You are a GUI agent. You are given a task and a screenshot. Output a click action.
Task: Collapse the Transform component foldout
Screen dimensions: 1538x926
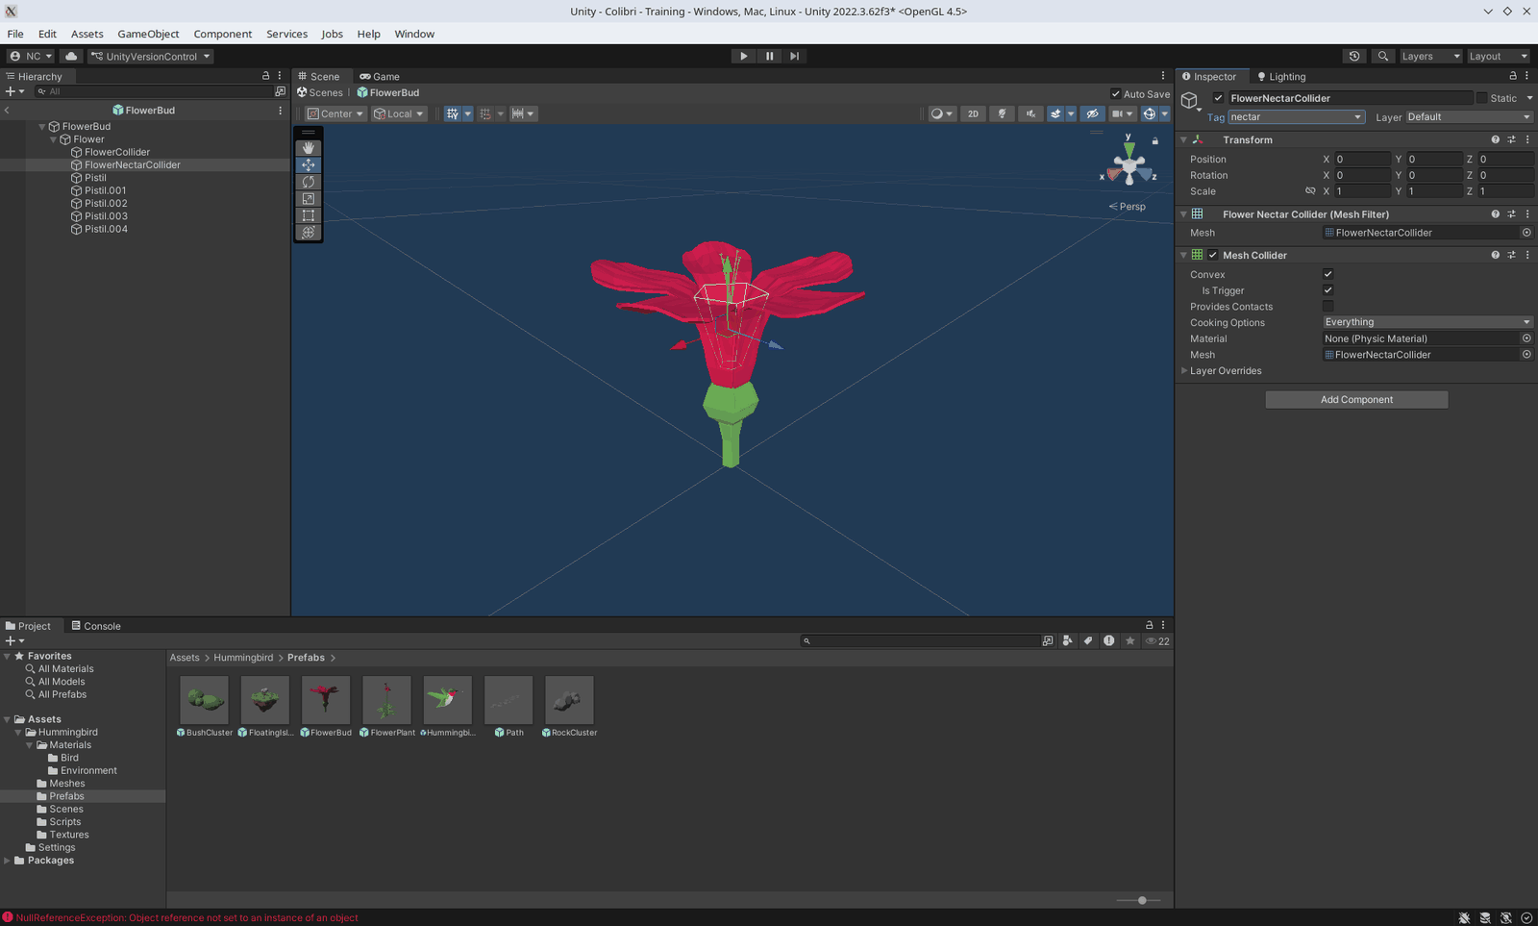click(1184, 139)
